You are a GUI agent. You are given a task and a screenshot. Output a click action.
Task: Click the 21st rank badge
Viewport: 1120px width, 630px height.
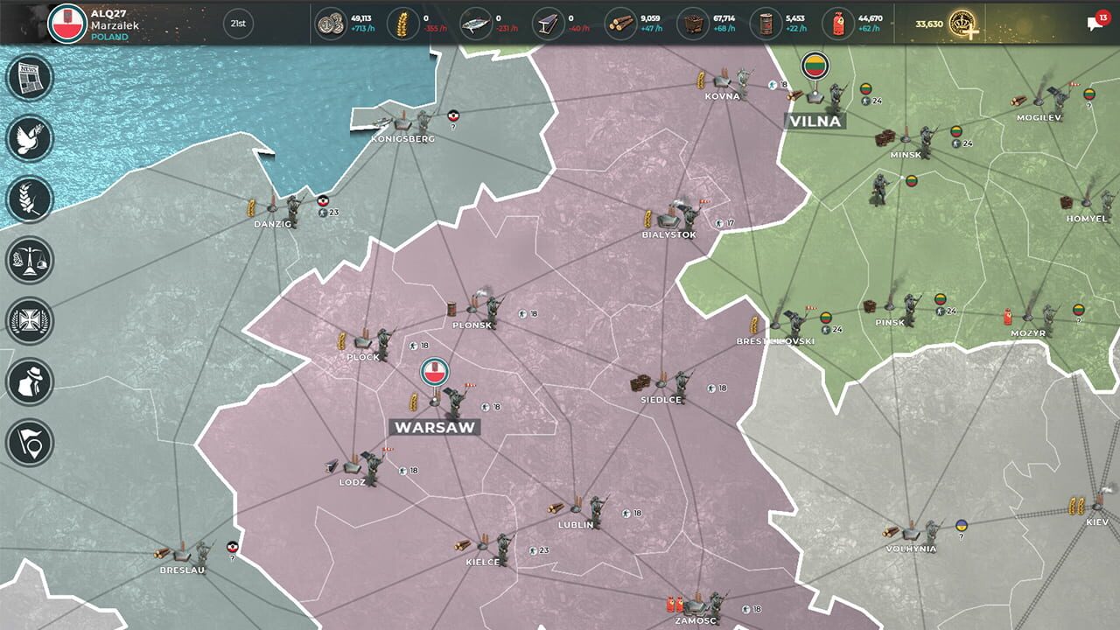pos(236,24)
